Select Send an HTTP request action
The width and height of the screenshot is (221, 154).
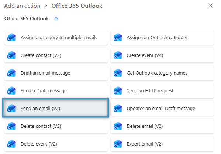coord(162,90)
